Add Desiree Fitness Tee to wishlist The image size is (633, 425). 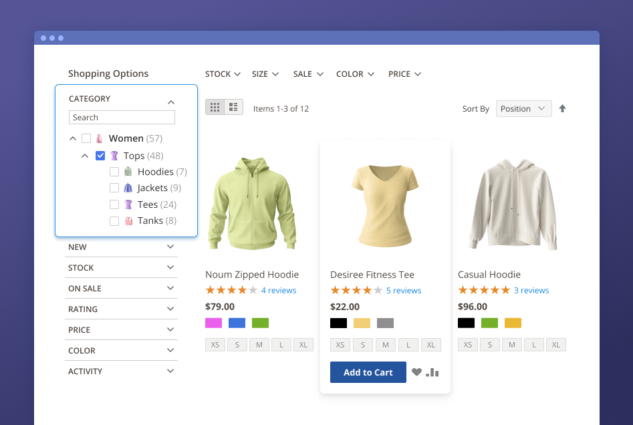pyautogui.click(x=416, y=372)
